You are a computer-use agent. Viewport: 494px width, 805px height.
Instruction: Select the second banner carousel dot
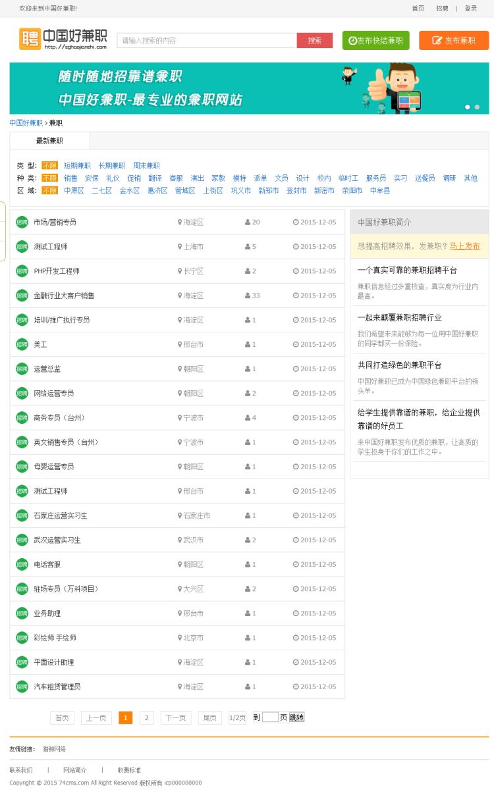[x=477, y=107]
